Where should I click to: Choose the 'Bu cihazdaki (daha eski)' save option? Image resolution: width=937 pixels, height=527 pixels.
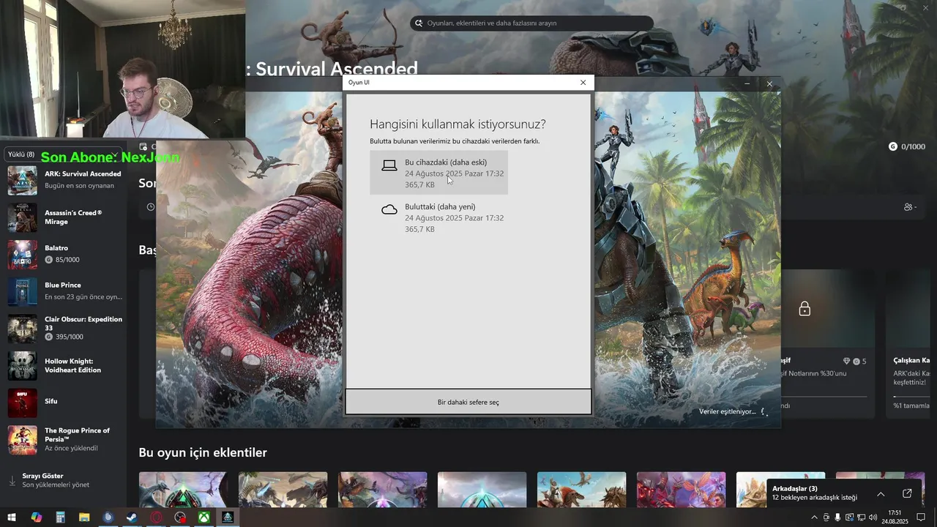(438, 173)
